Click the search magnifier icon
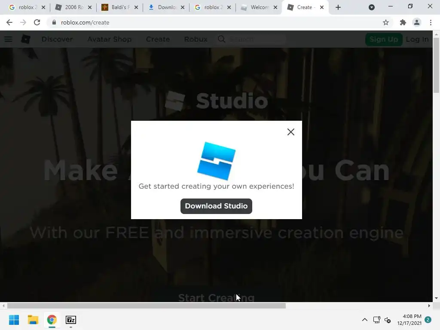 click(221, 39)
